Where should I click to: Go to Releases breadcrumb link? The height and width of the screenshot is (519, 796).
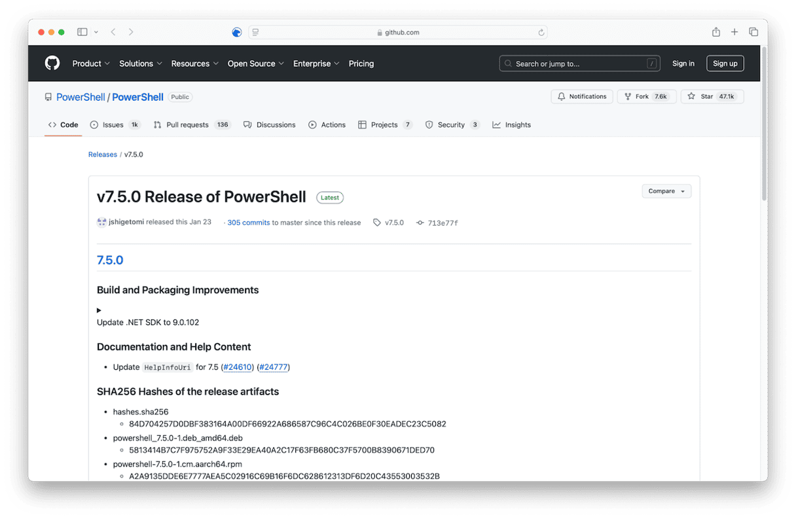(103, 154)
